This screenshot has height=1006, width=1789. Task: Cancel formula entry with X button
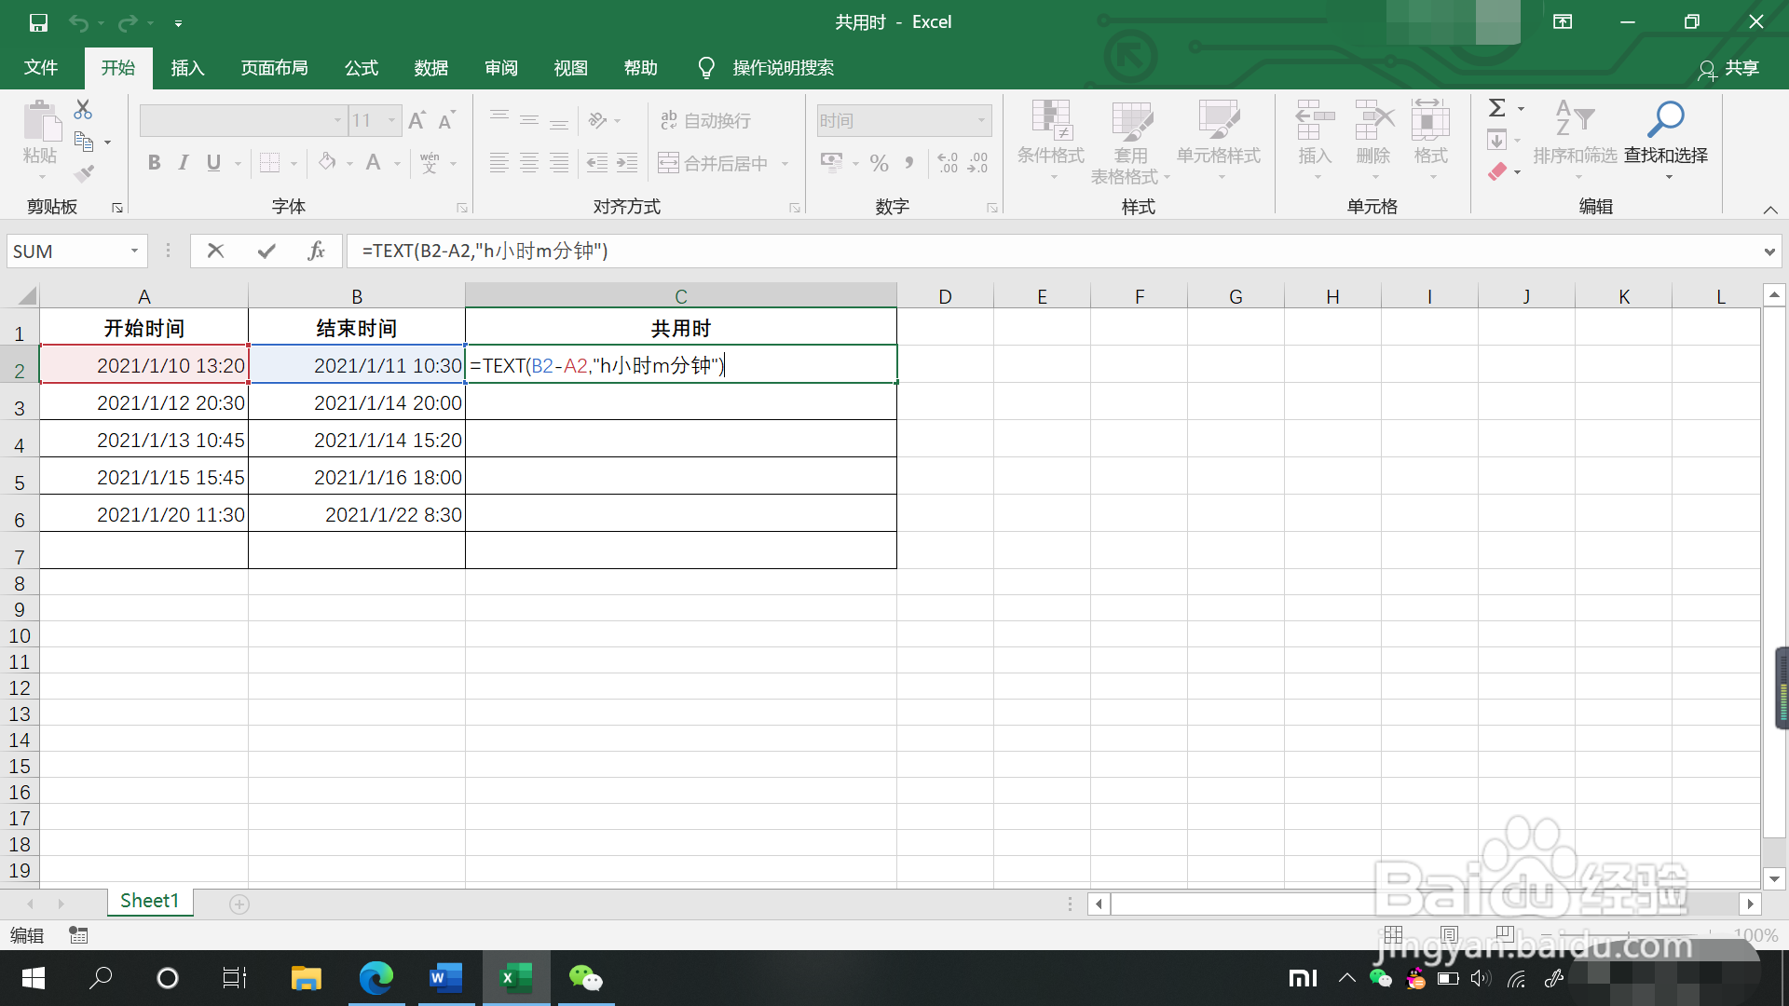click(215, 251)
